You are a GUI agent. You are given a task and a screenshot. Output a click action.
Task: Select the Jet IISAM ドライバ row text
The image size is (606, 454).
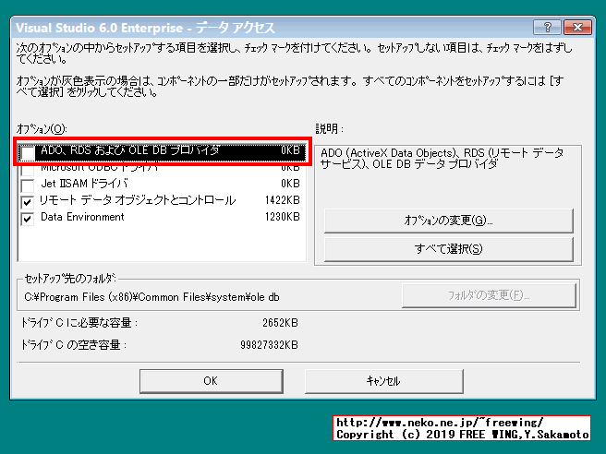pos(84,184)
